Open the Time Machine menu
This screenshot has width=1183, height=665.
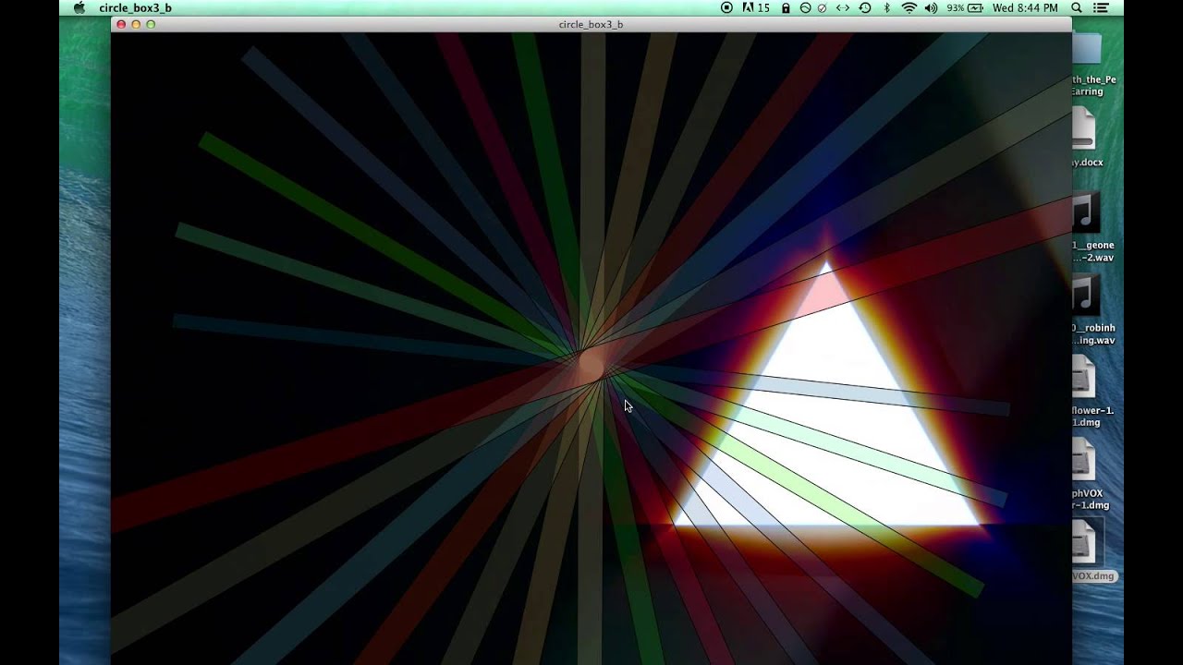[864, 7]
